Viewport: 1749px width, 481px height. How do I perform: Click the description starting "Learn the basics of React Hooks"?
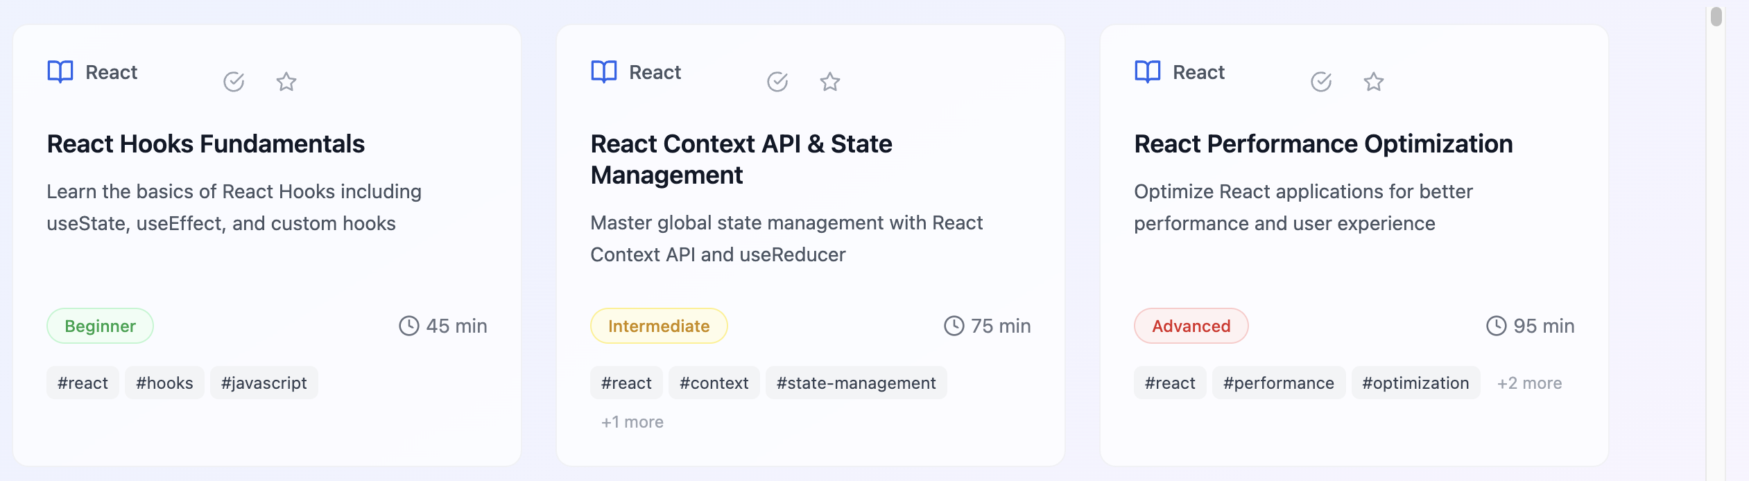(234, 207)
